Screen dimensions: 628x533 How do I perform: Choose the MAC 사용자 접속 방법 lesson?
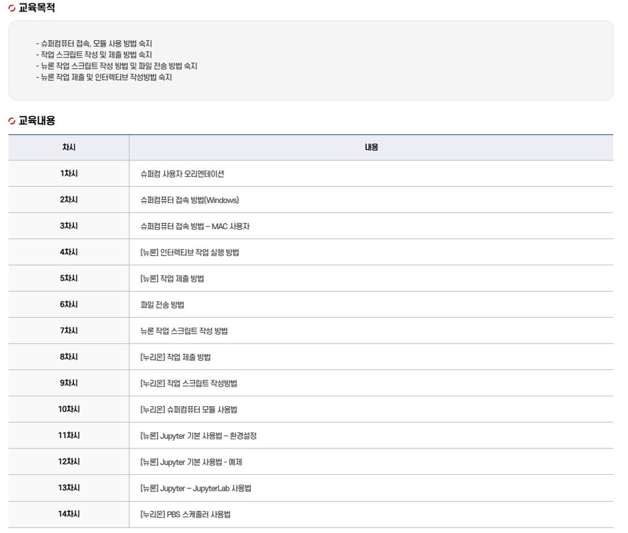click(x=195, y=227)
